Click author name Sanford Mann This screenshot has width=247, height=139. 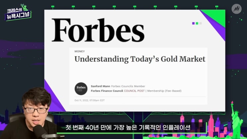click(100, 86)
